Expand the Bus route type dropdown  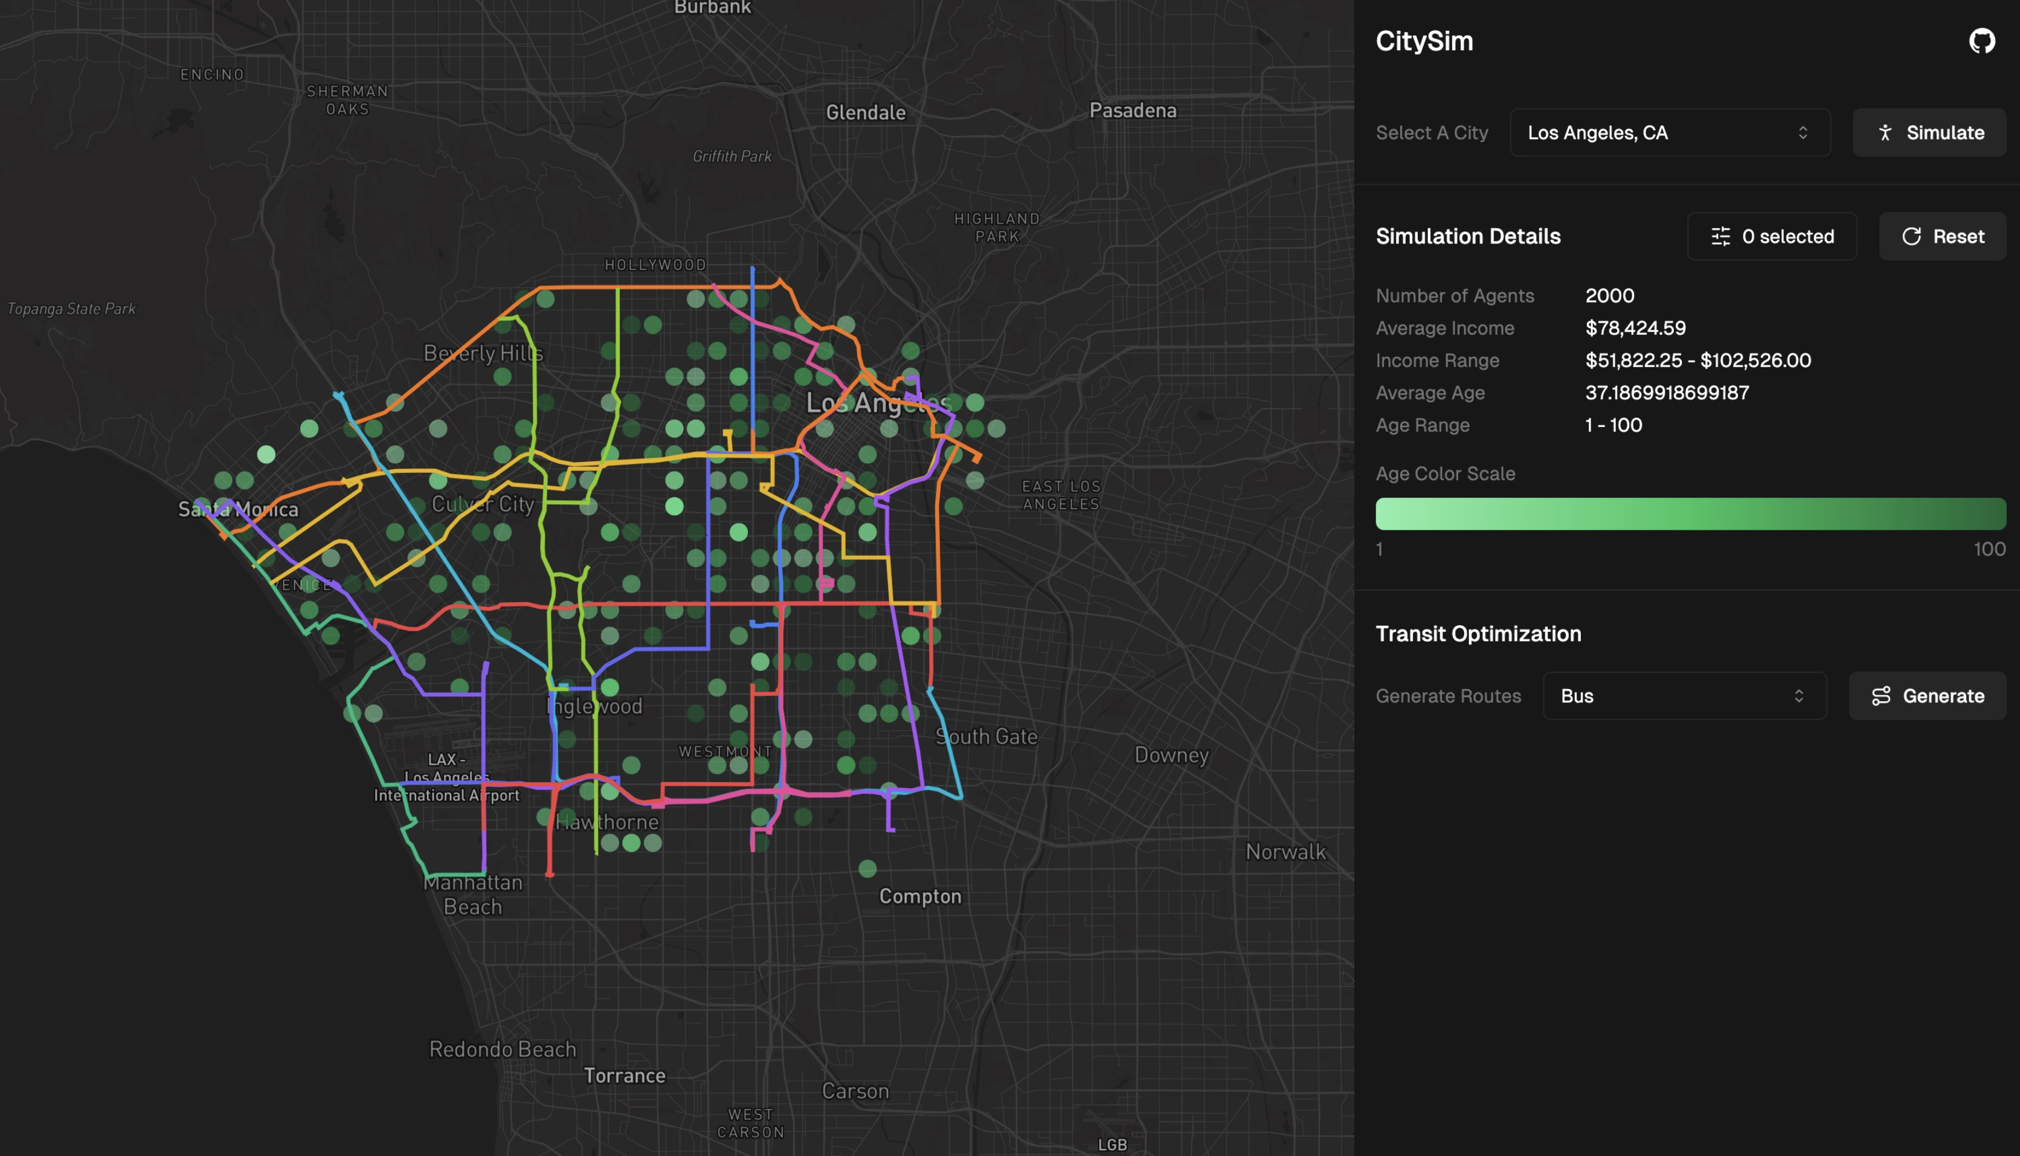[x=1684, y=696]
